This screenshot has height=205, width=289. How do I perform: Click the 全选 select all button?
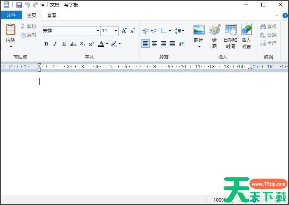pyautogui.click(x=268, y=43)
